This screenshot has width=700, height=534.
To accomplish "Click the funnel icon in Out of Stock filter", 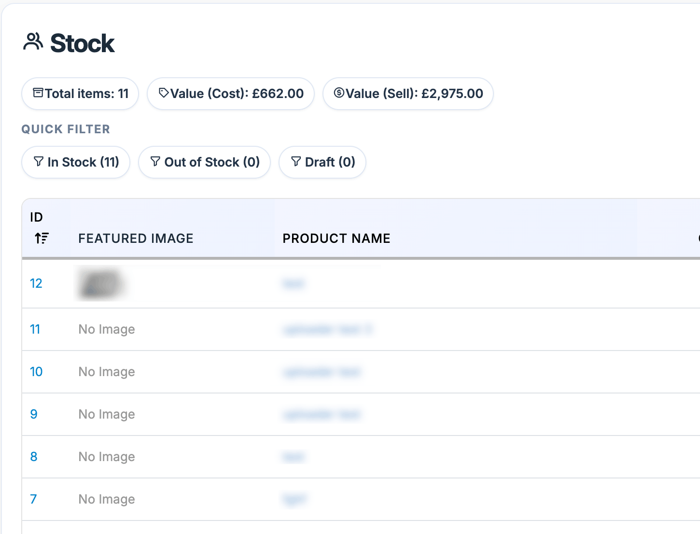I will 155,161.
